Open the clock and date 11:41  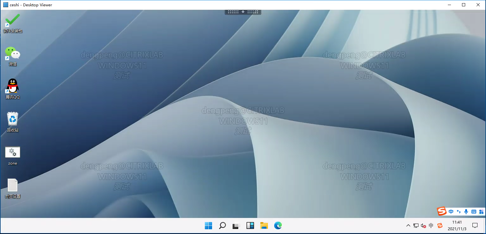click(457, 225)
